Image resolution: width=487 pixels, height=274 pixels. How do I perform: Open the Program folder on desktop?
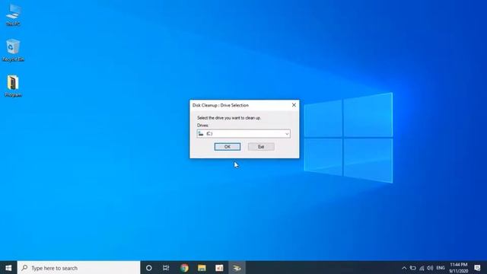point(13,86)
